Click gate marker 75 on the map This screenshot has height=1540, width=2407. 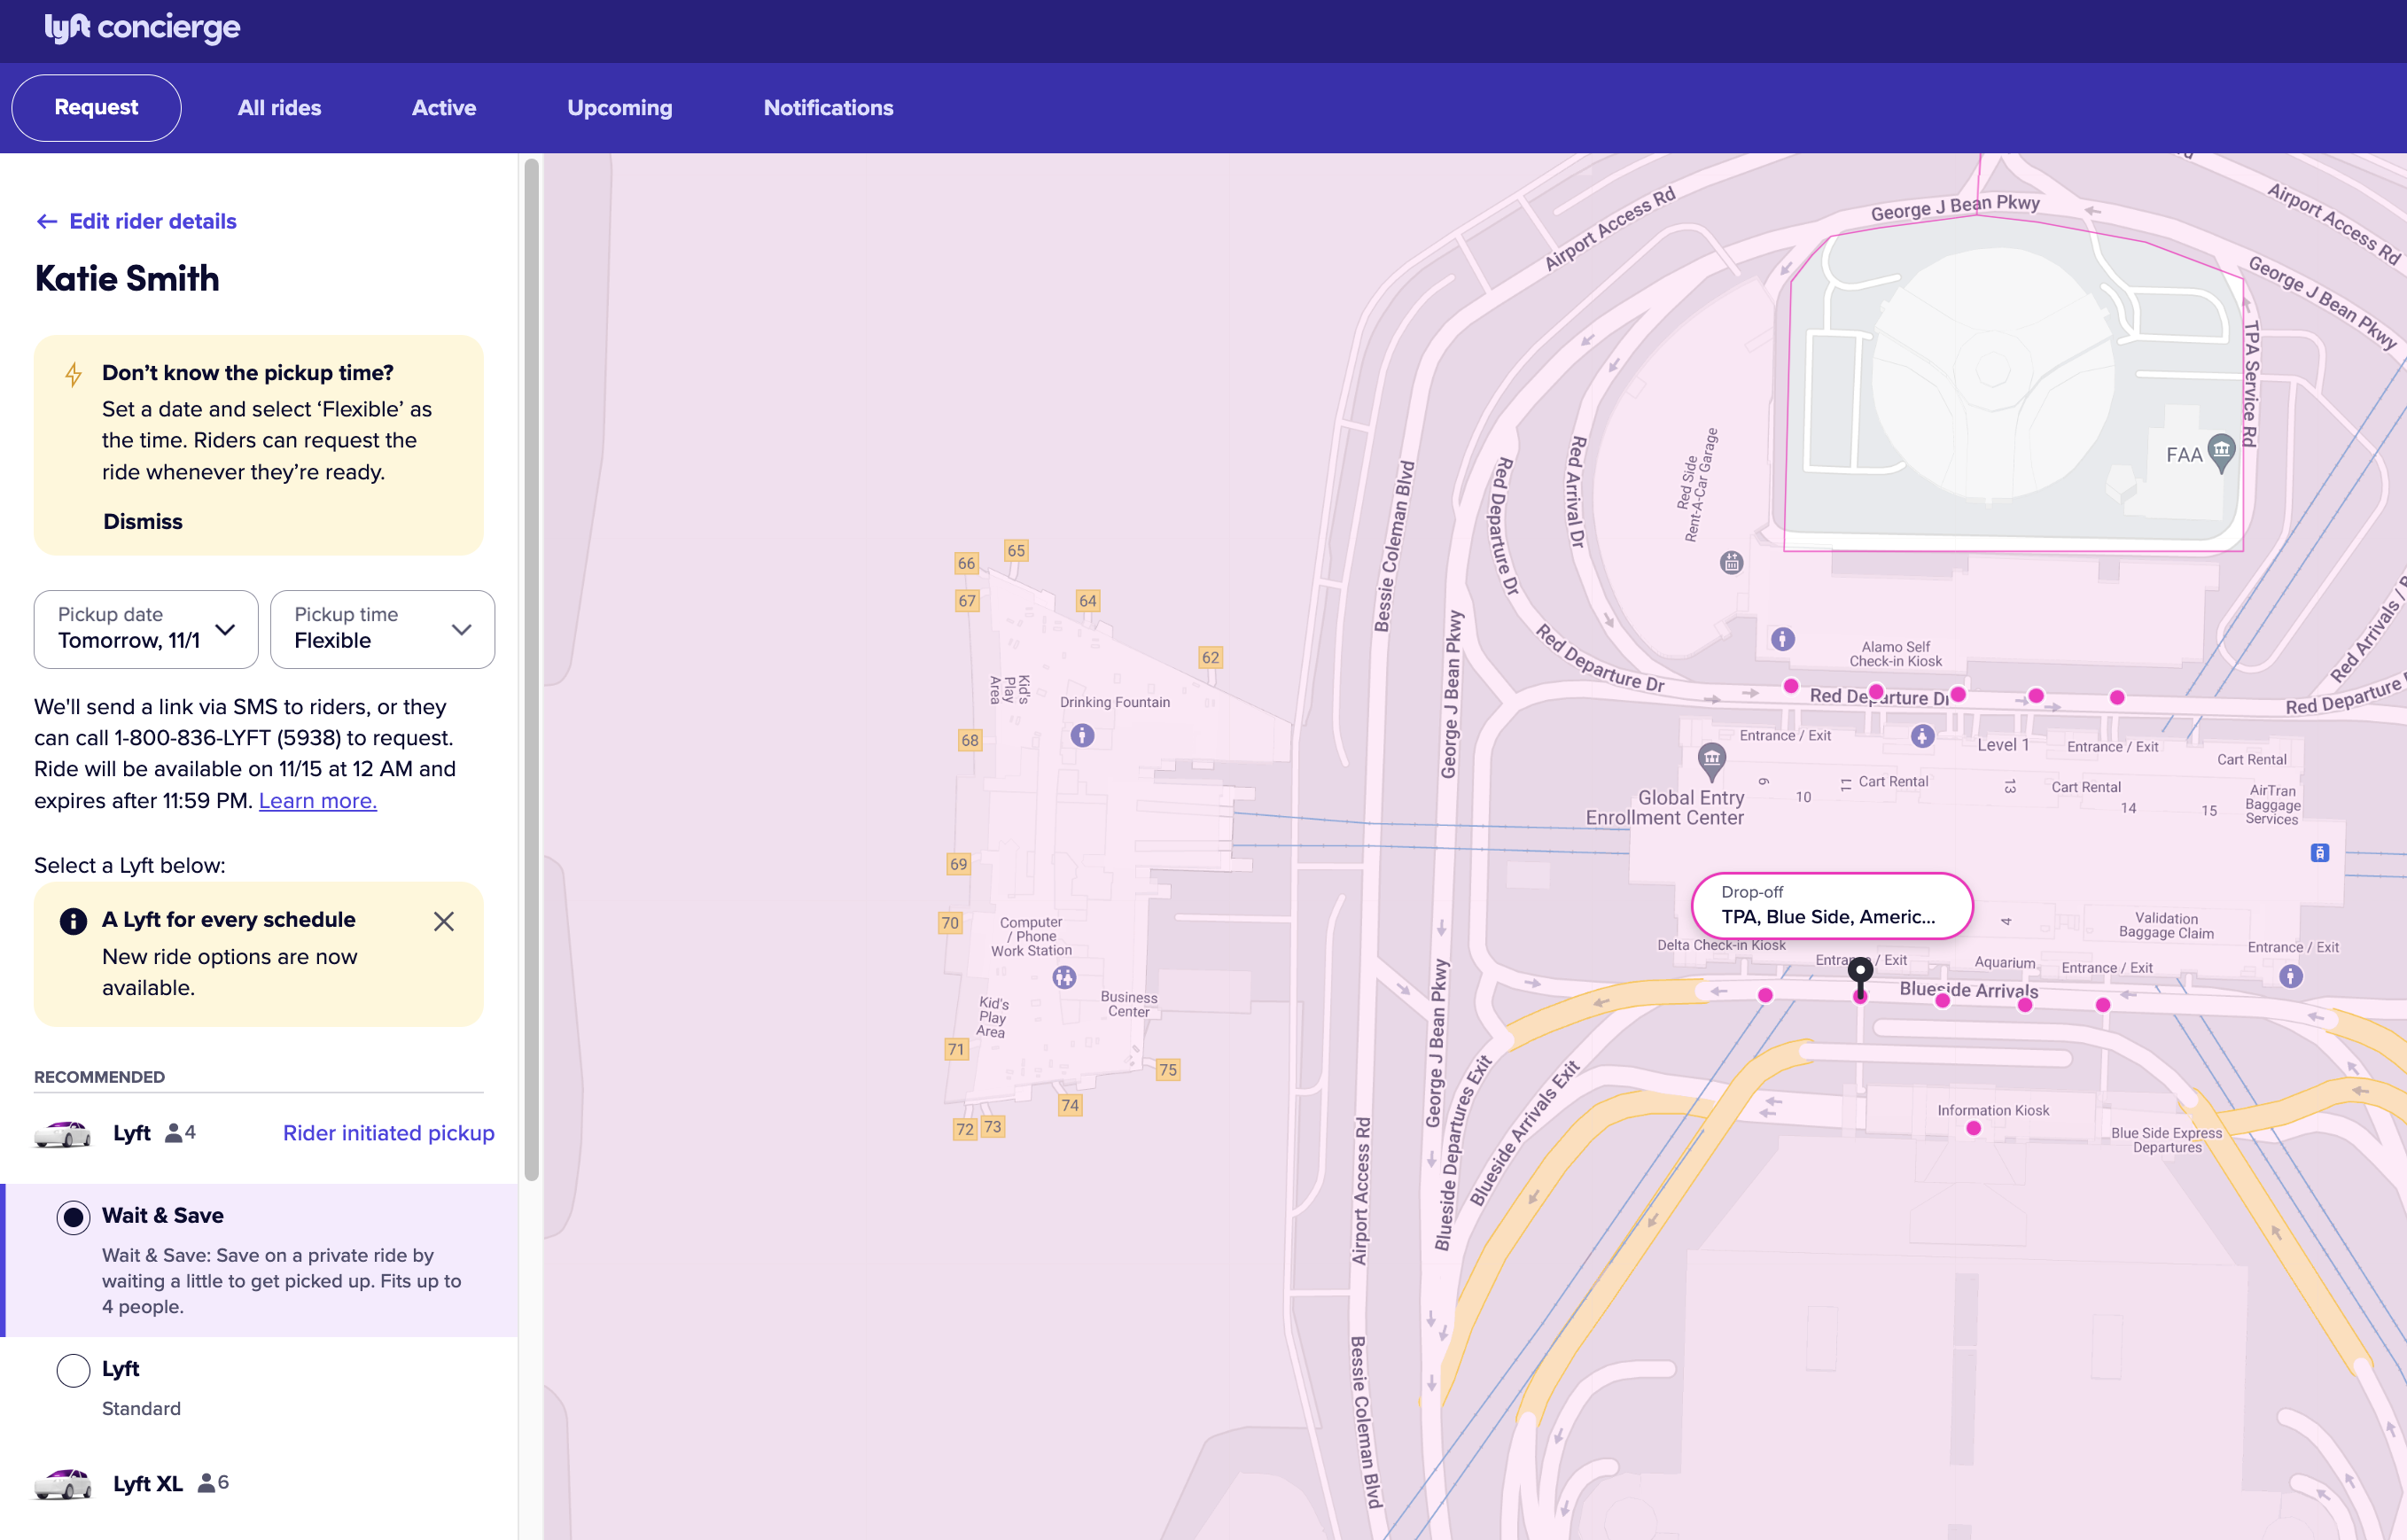(1168, 1070)
